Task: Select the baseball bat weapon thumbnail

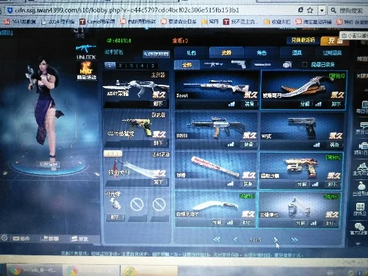Action: coord(215,167)
